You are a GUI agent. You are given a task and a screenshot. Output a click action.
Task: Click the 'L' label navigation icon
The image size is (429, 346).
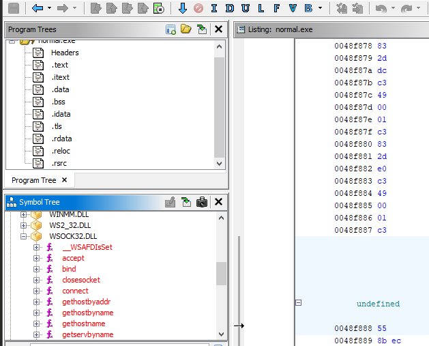260,8
